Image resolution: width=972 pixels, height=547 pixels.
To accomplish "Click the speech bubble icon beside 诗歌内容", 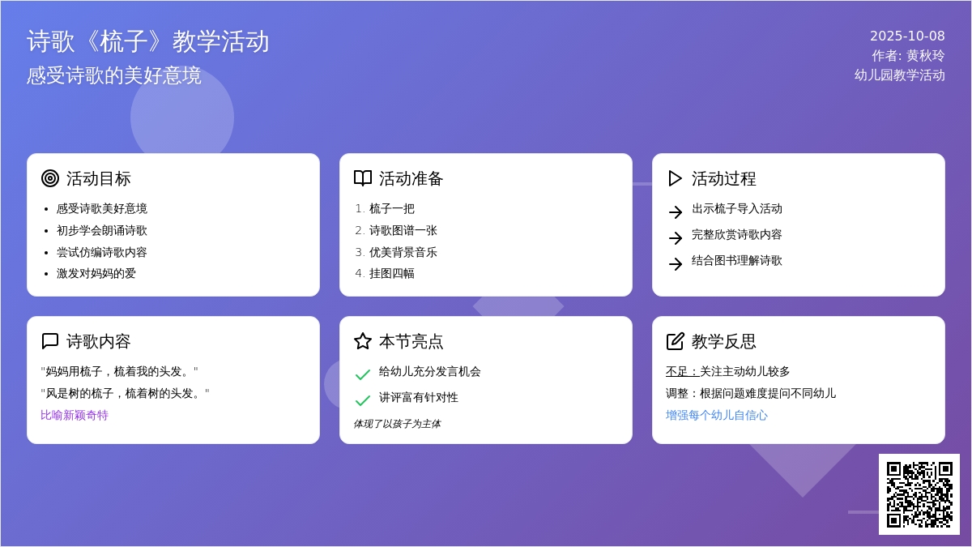I will coord(50,341).
